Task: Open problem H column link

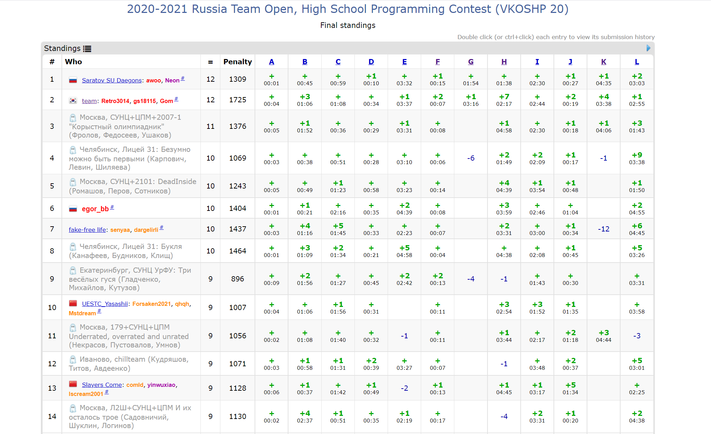Action: pyautogui.click(x=504, y=62)
